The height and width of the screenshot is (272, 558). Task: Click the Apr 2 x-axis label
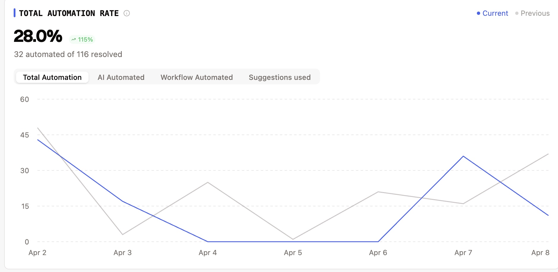[37, 253]
